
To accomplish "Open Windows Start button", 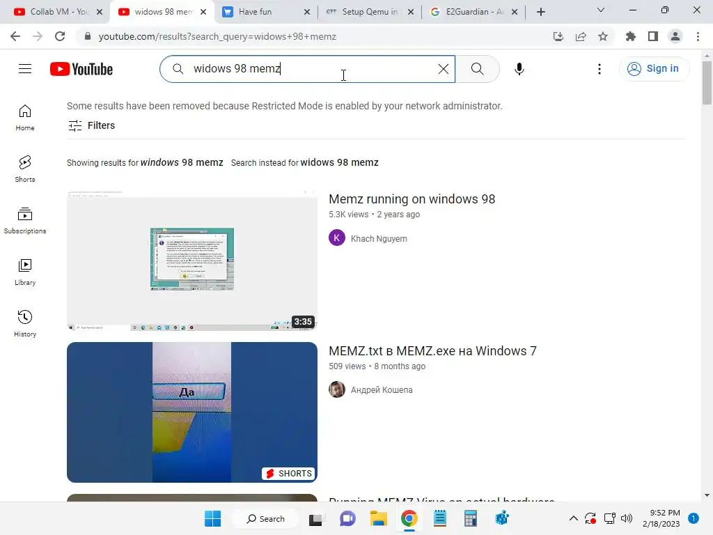I will pos(212,518).
